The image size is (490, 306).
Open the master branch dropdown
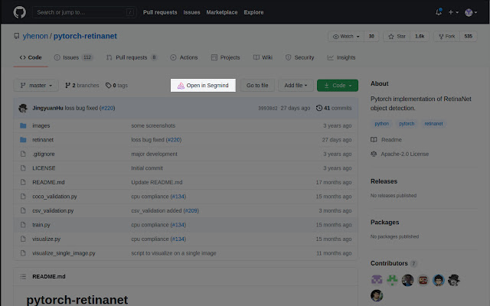pyautogui.click(x=36, y=85)
